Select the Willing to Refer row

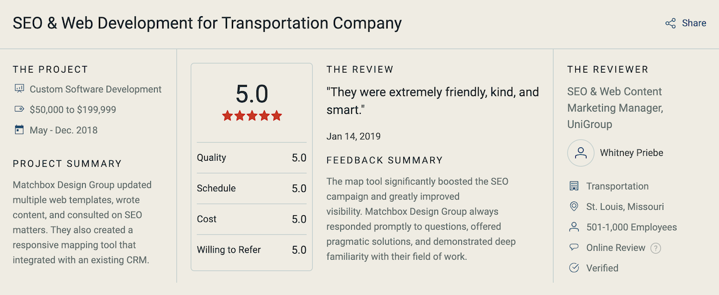(x=252, y=250)
